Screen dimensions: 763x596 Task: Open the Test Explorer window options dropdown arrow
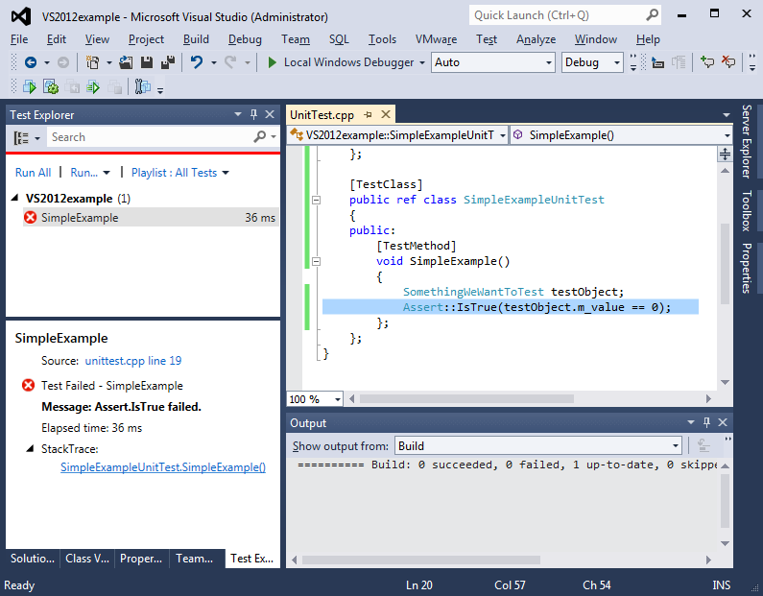pos(237,114)
